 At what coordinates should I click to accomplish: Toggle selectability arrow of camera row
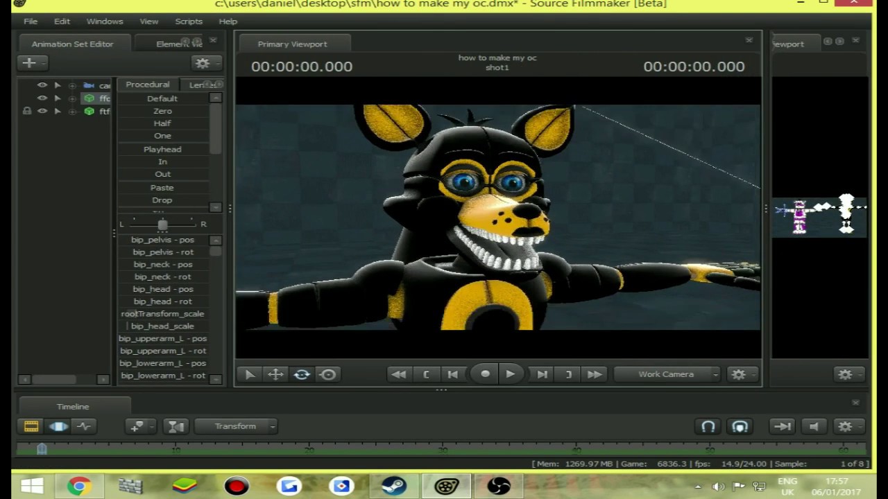pos(58,85)
